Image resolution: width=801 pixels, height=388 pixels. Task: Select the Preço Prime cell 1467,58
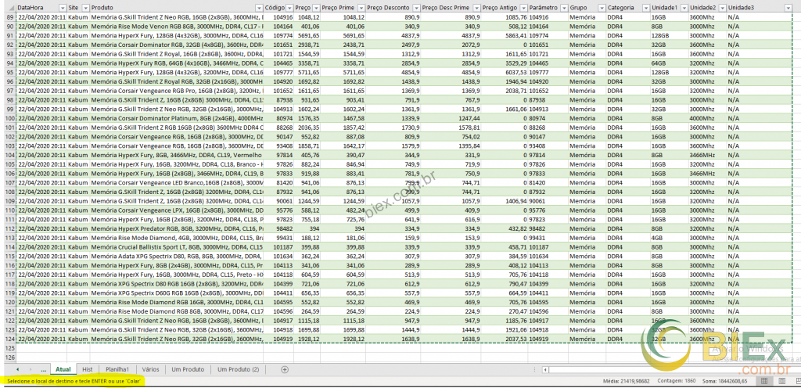pyautogui.click(x=344, y=118)
